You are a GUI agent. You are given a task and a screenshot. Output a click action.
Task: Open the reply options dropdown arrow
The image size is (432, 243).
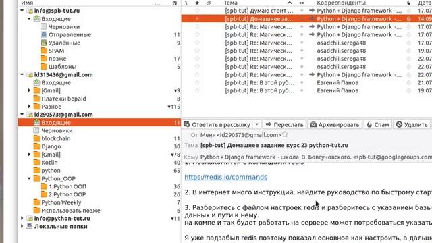[x=256, y=124]
